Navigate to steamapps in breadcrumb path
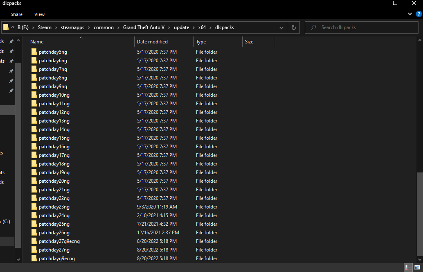This screenshot has width=423, height=272. [x=72, y=27]
